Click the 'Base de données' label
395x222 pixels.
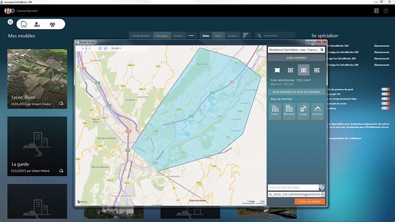[x=282, y=99]
